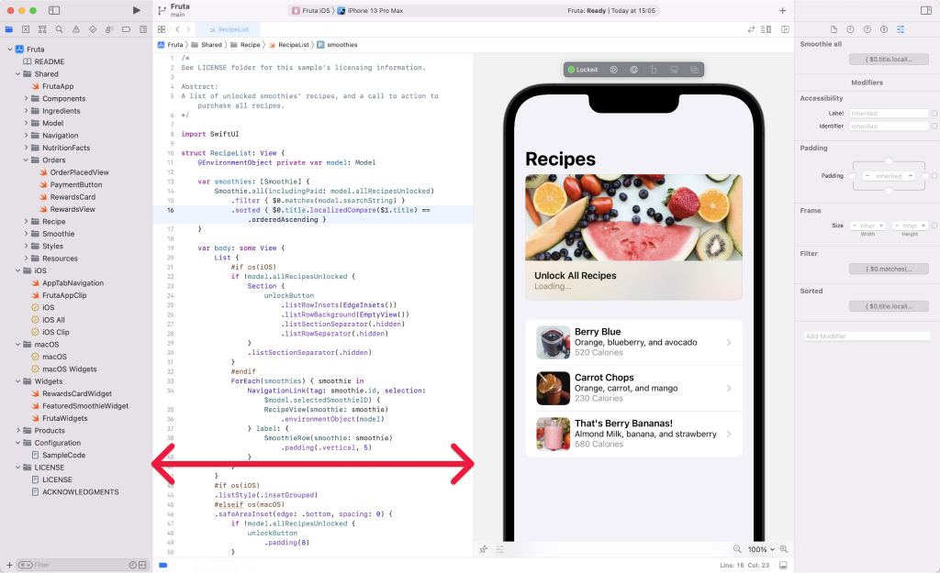Select the File inspector document icon
Viewport: 940px width, 573px height.
[x=834, y=29]
